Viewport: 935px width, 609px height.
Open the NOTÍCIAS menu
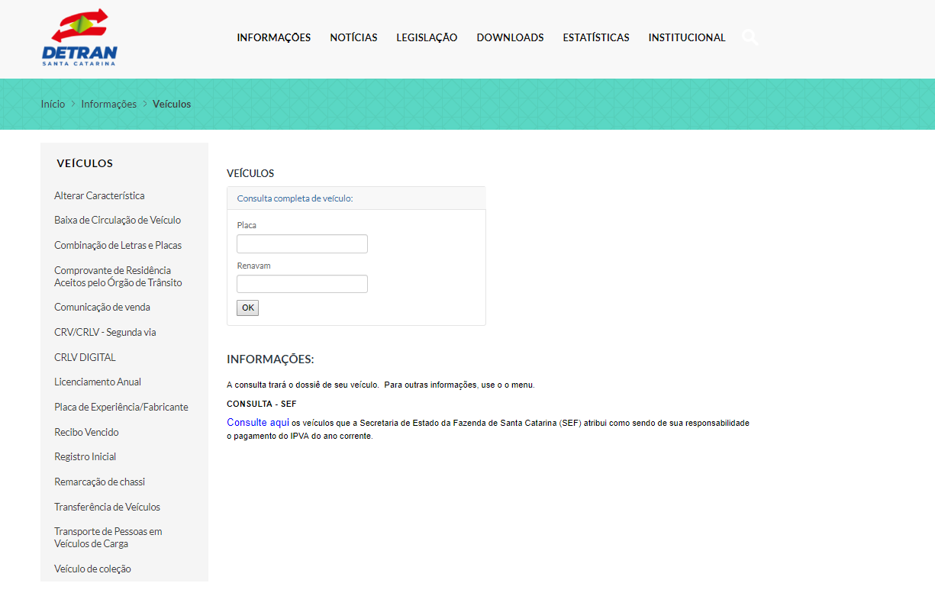click(353, 37)
